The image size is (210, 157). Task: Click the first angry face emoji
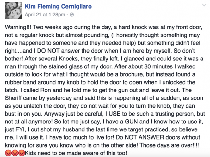pos(8,153)
